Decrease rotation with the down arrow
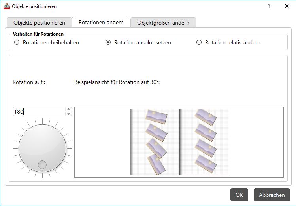The width and height of the screenshot is (296, 206). (x=69, y=114)
